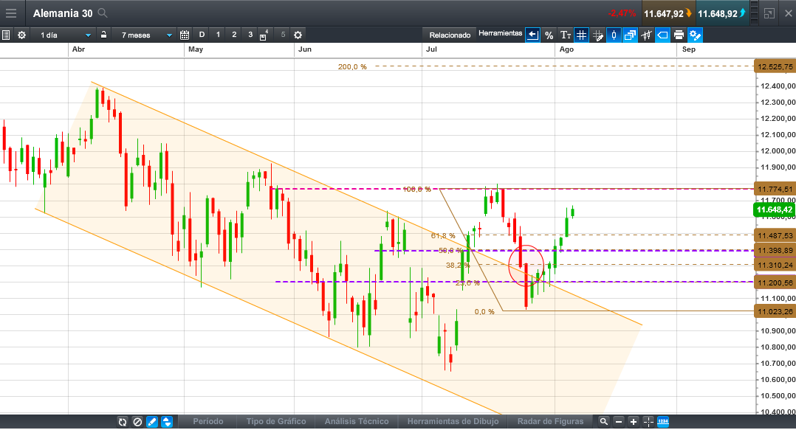Detach chart into separate window

(x=769, y=13)
